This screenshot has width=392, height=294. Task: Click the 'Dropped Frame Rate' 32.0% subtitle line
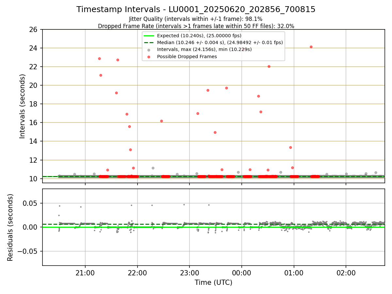(x=196, y=26)
